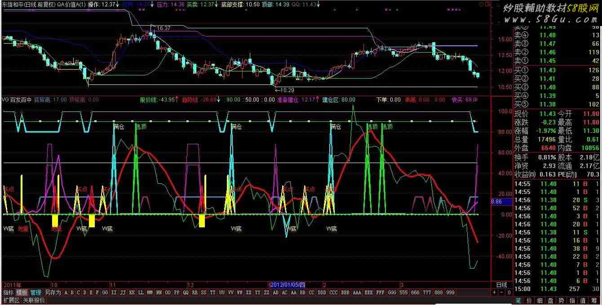The height and width of the screenshot is (305, 602).
Task: Click the 卖③ ask row at 11.47
Action: click(557, 44)
